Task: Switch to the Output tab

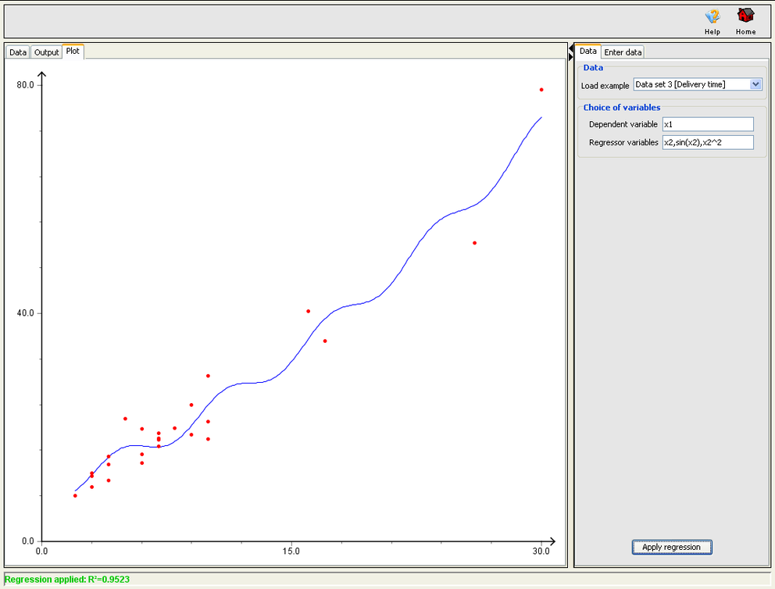Action: [x=45, y=51]
